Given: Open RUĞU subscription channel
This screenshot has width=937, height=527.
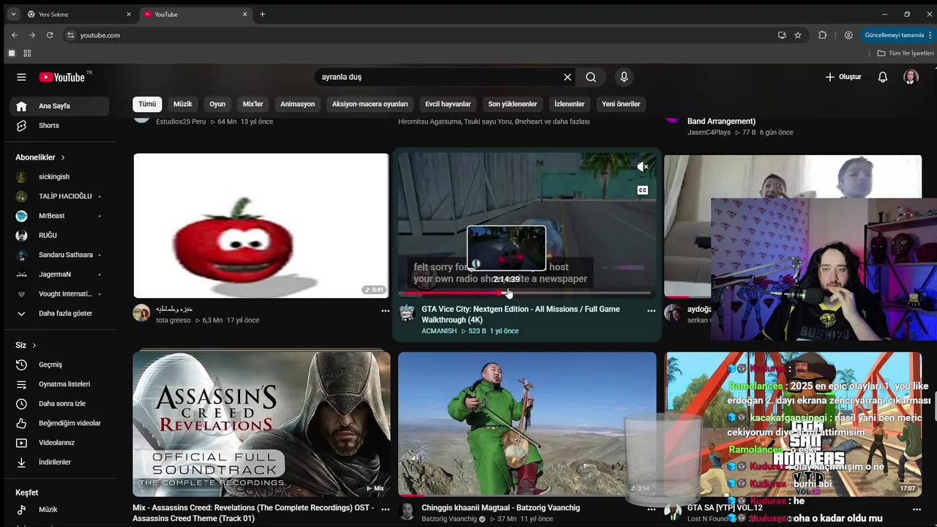Looking at the screenshot, I should [x=59, y=235].
